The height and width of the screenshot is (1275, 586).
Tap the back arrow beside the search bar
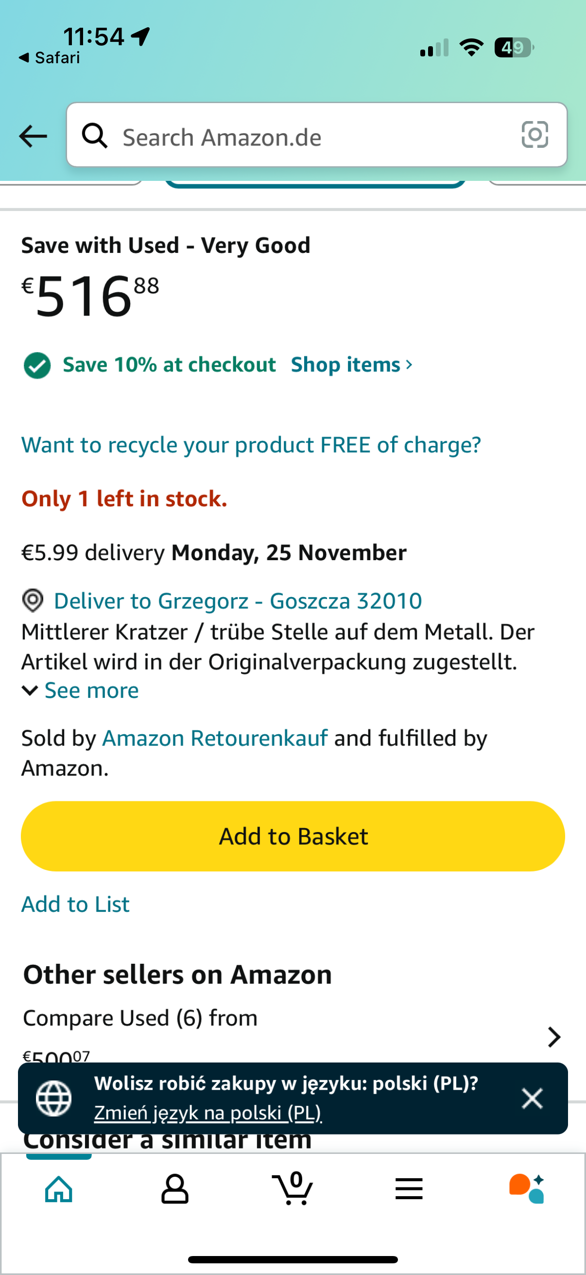[x=33, y=136]
